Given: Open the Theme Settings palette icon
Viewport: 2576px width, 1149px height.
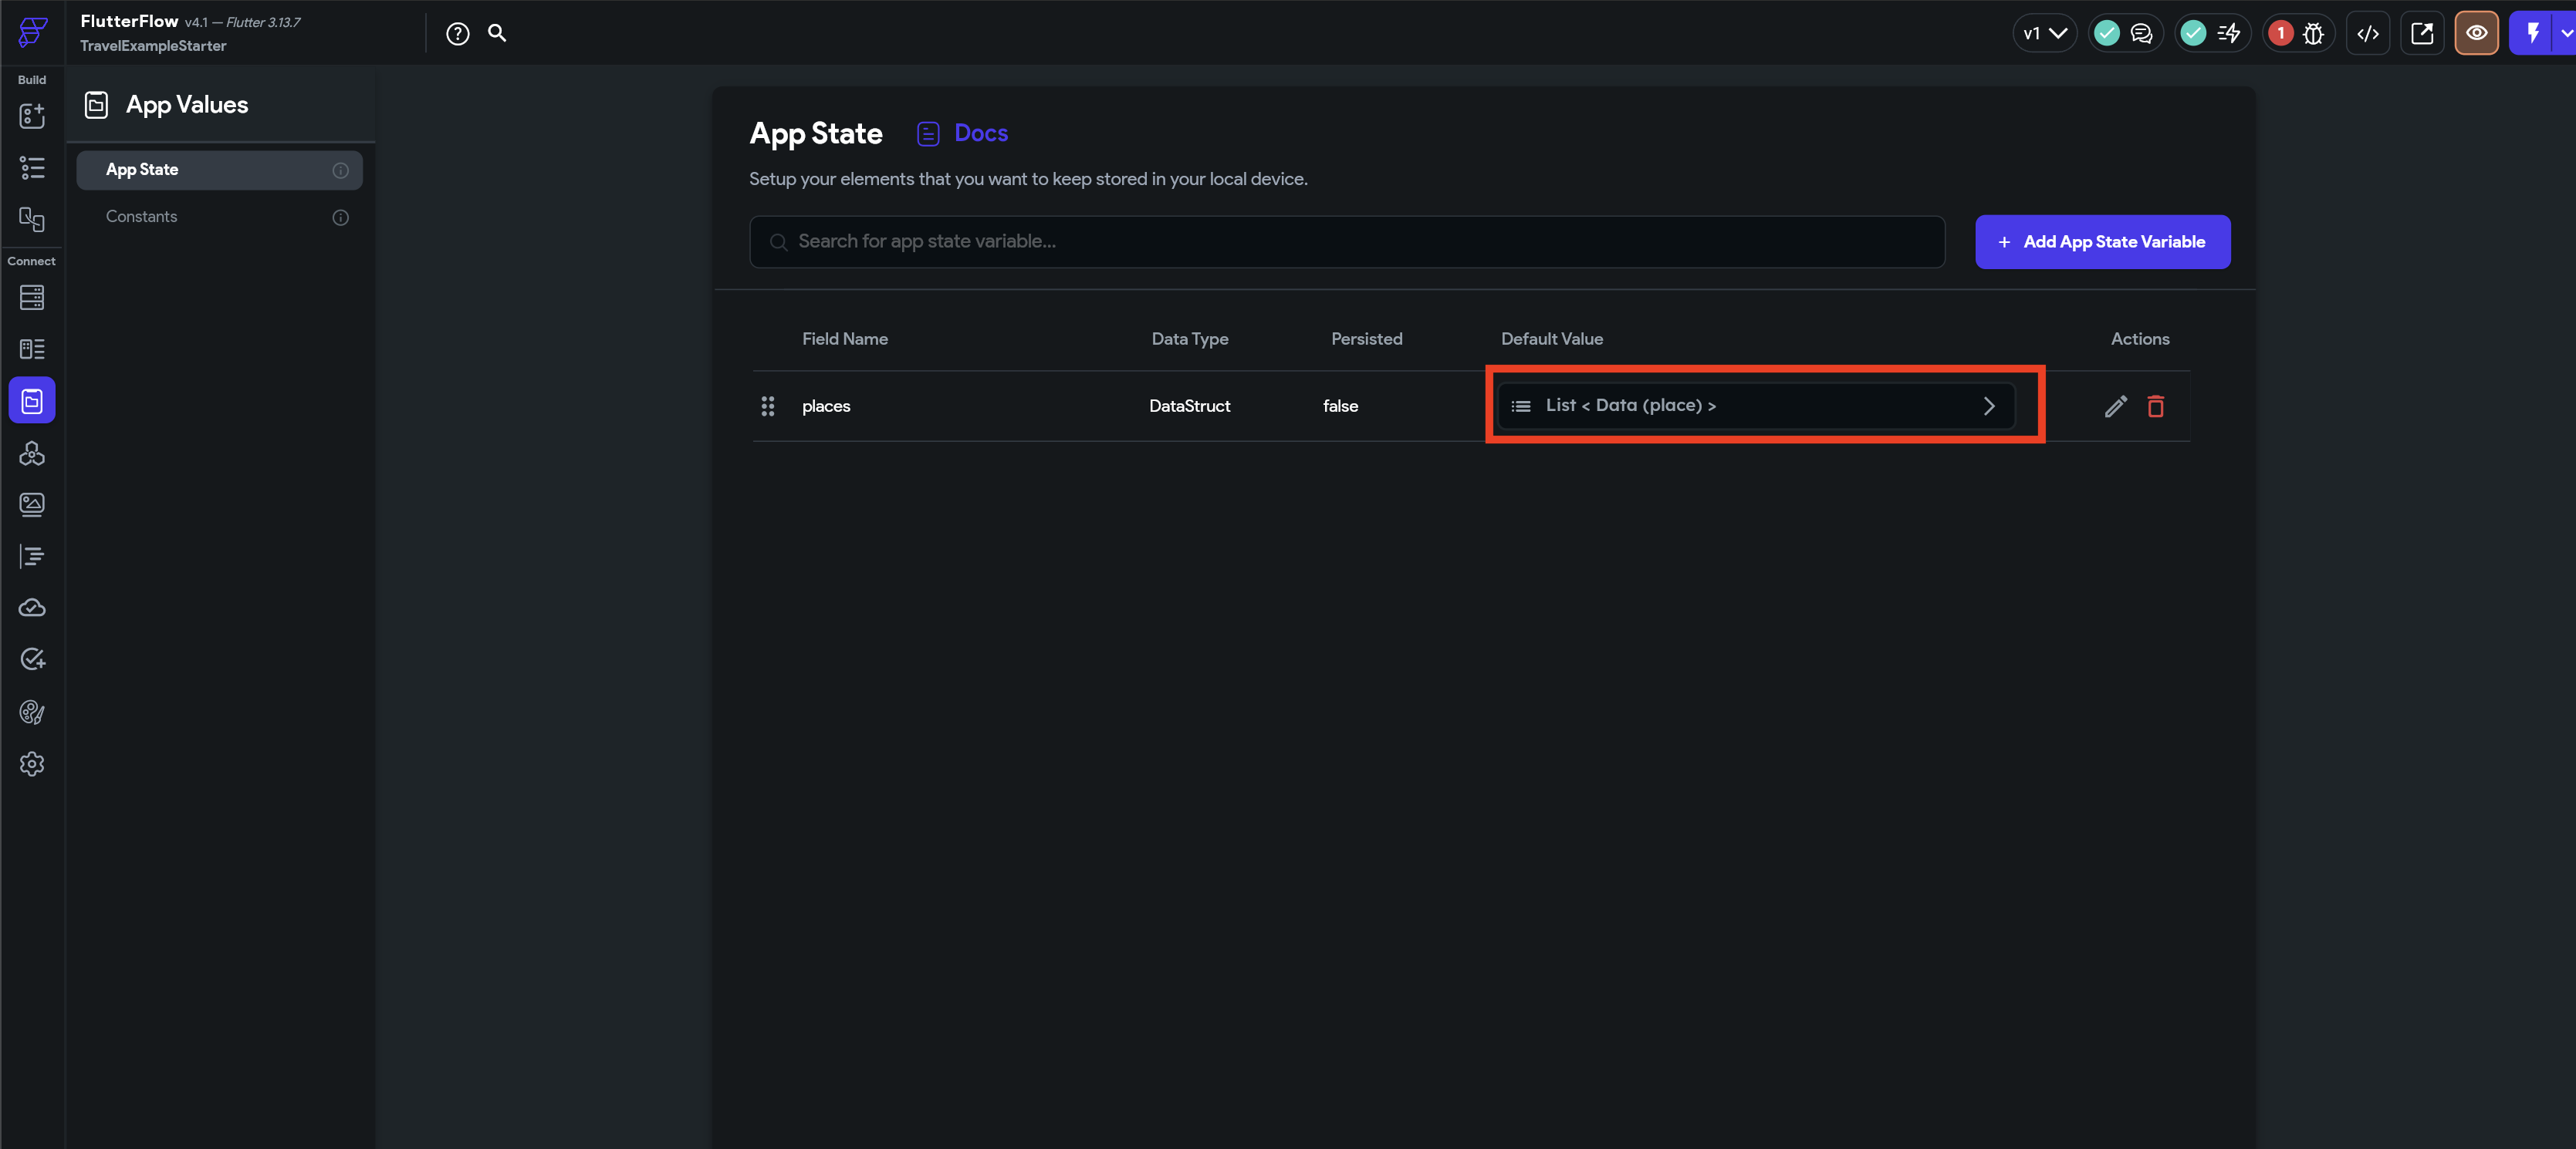Looking at the screenshot, I should (32, 712).
